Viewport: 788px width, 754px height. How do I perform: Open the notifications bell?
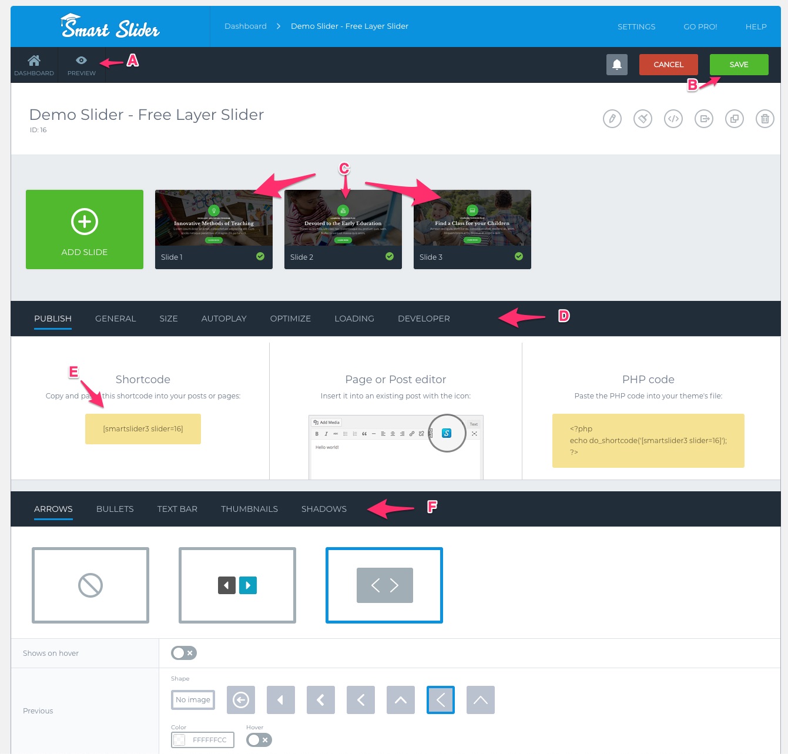point(617,65)
